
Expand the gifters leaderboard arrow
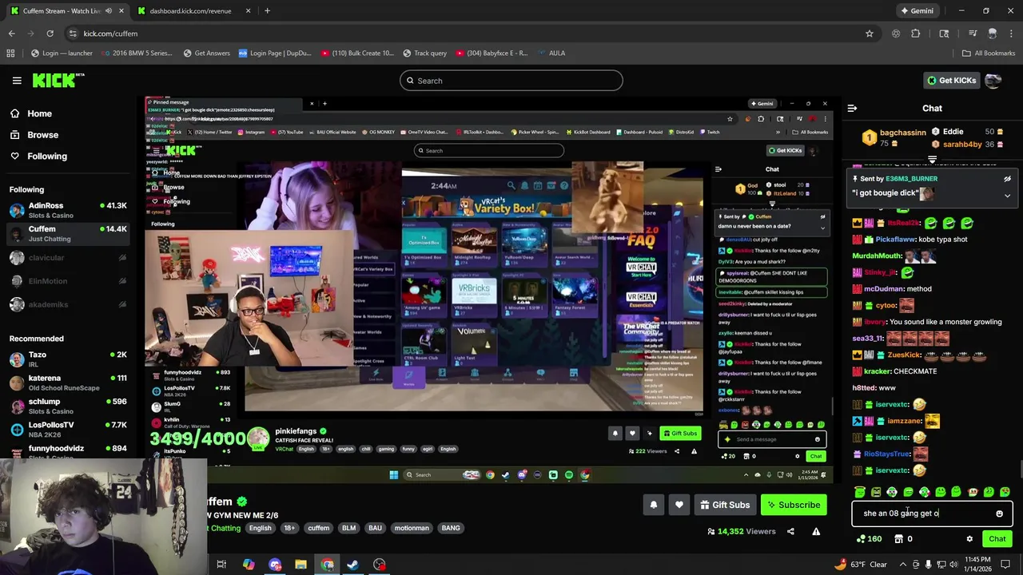coord(932,160)
